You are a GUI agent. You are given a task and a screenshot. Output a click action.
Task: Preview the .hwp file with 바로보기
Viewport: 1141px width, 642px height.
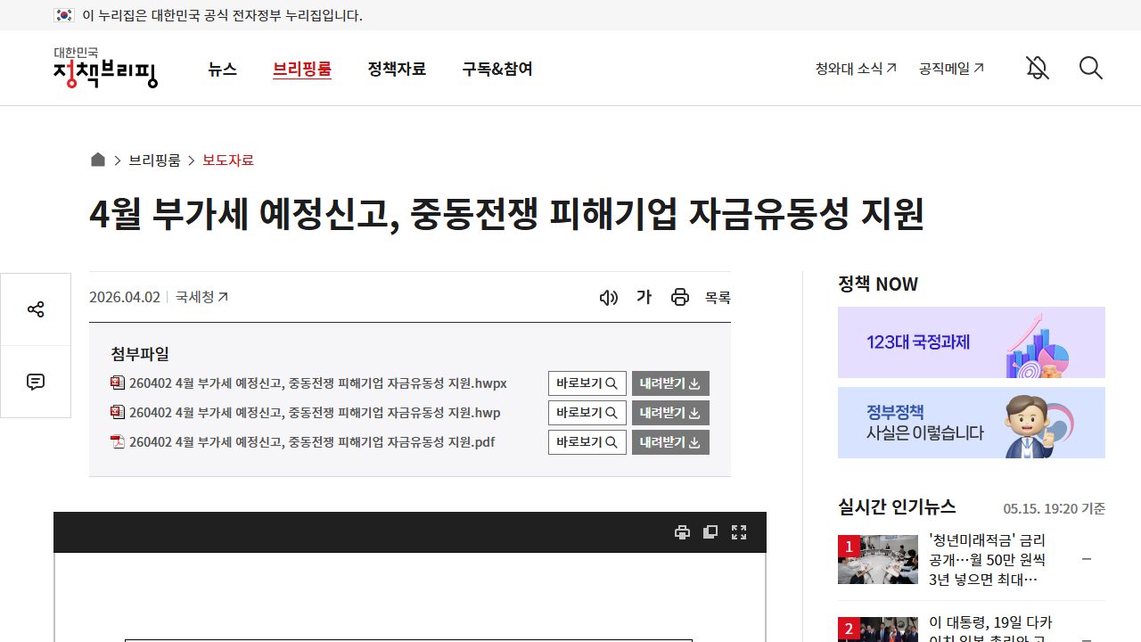(587, 413)
